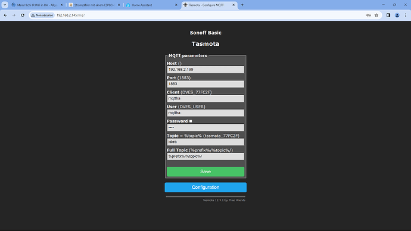Image resolution: width=411 pixels, height=231 pixels.
Task: Click the Password input field
Action: (x=205, y=127)
